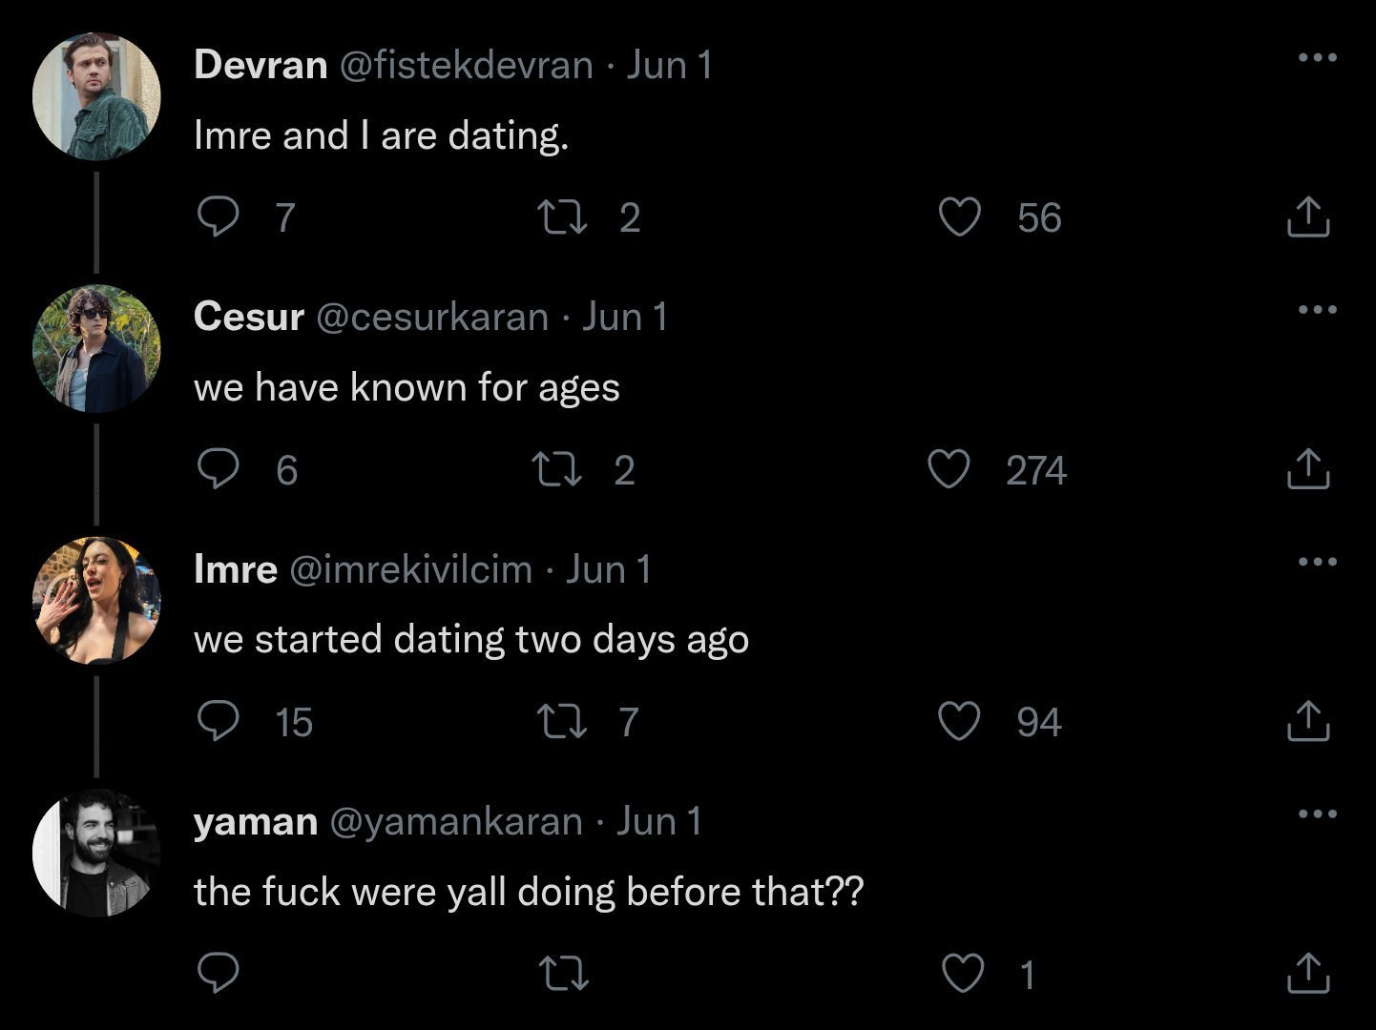Image resolution: width=1376 pixels, height=1030 pixels.
Task: View Cesur's profile avatar
Action: point(96,348)
